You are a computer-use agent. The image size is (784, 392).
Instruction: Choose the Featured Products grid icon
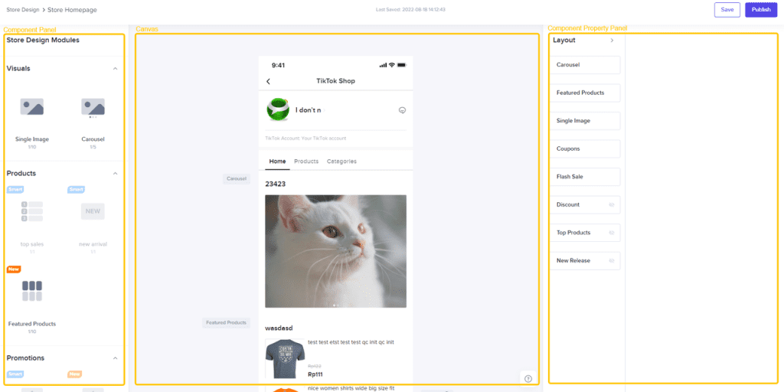(x=32, y=291)
